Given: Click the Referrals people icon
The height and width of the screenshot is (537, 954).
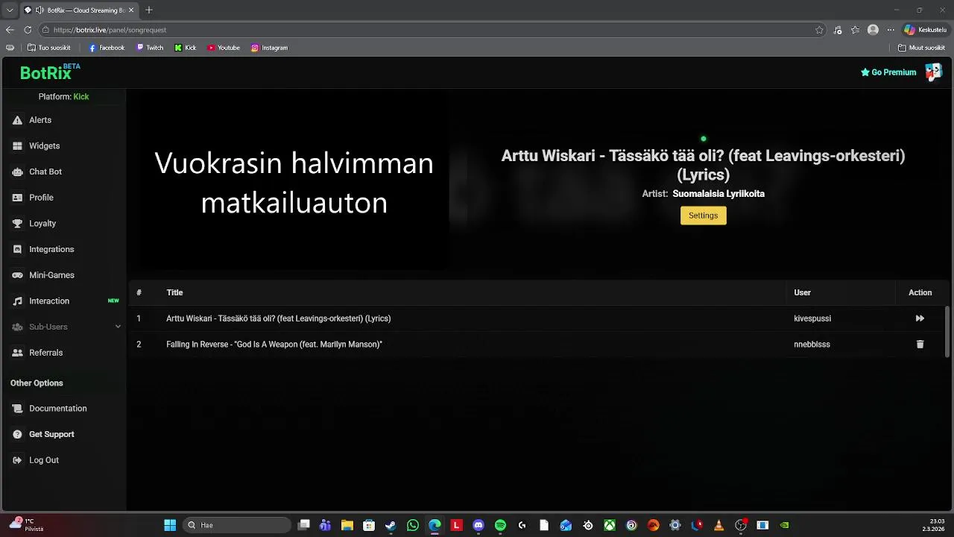Looking at the screenshot, I should (17, 353).
